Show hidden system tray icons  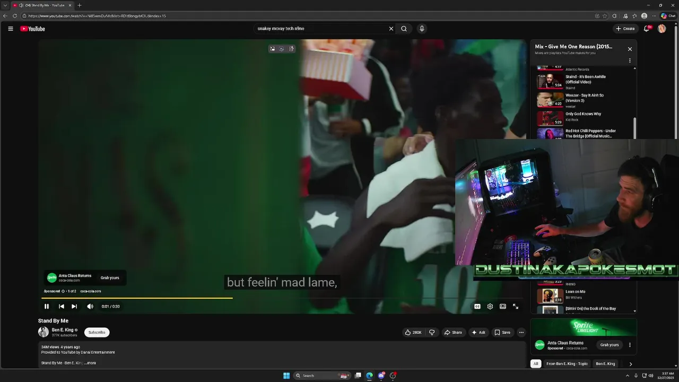click(x=628, y=376)
